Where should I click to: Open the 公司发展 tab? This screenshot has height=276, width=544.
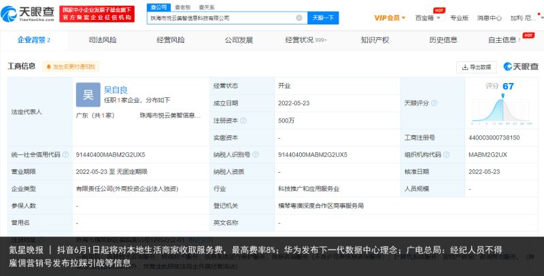pos(239,40)
